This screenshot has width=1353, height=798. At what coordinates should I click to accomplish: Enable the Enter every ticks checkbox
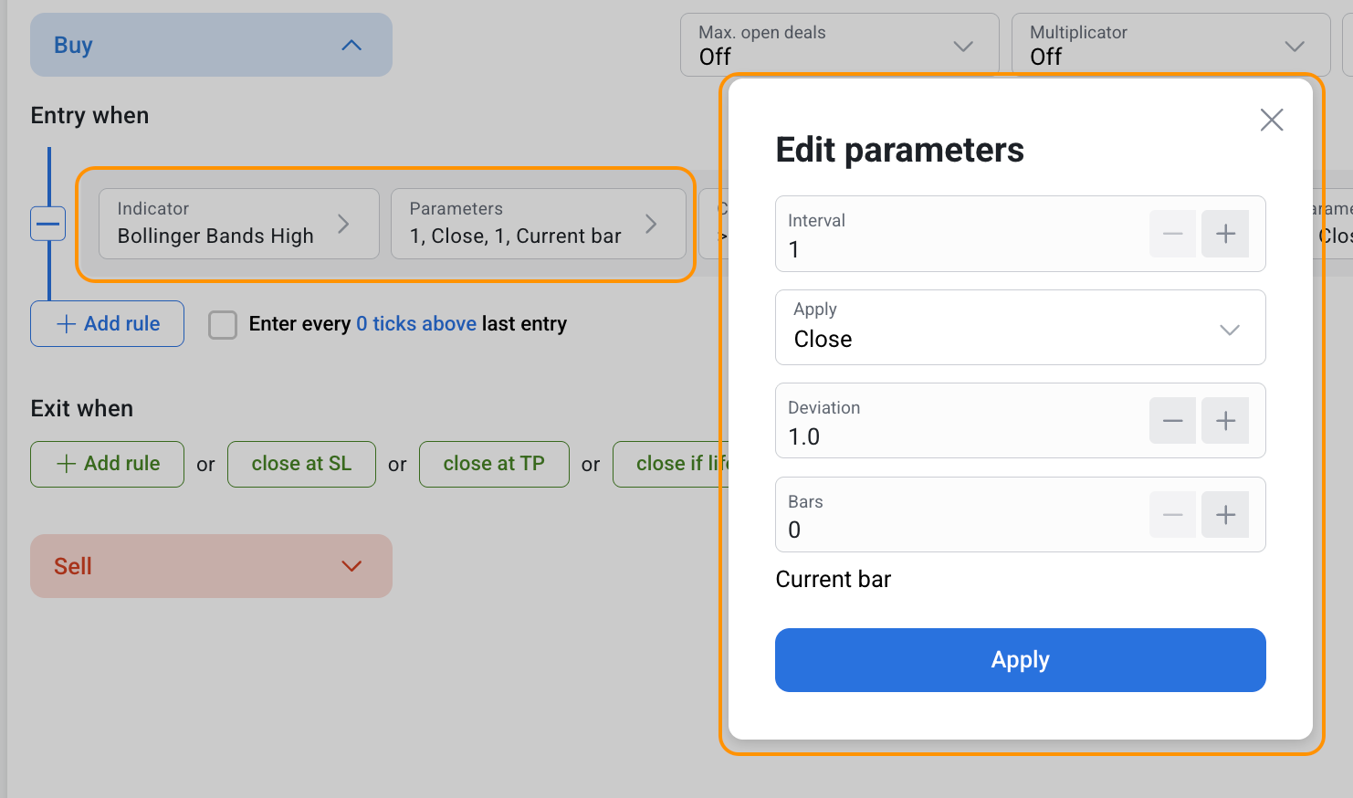point(223,324)
